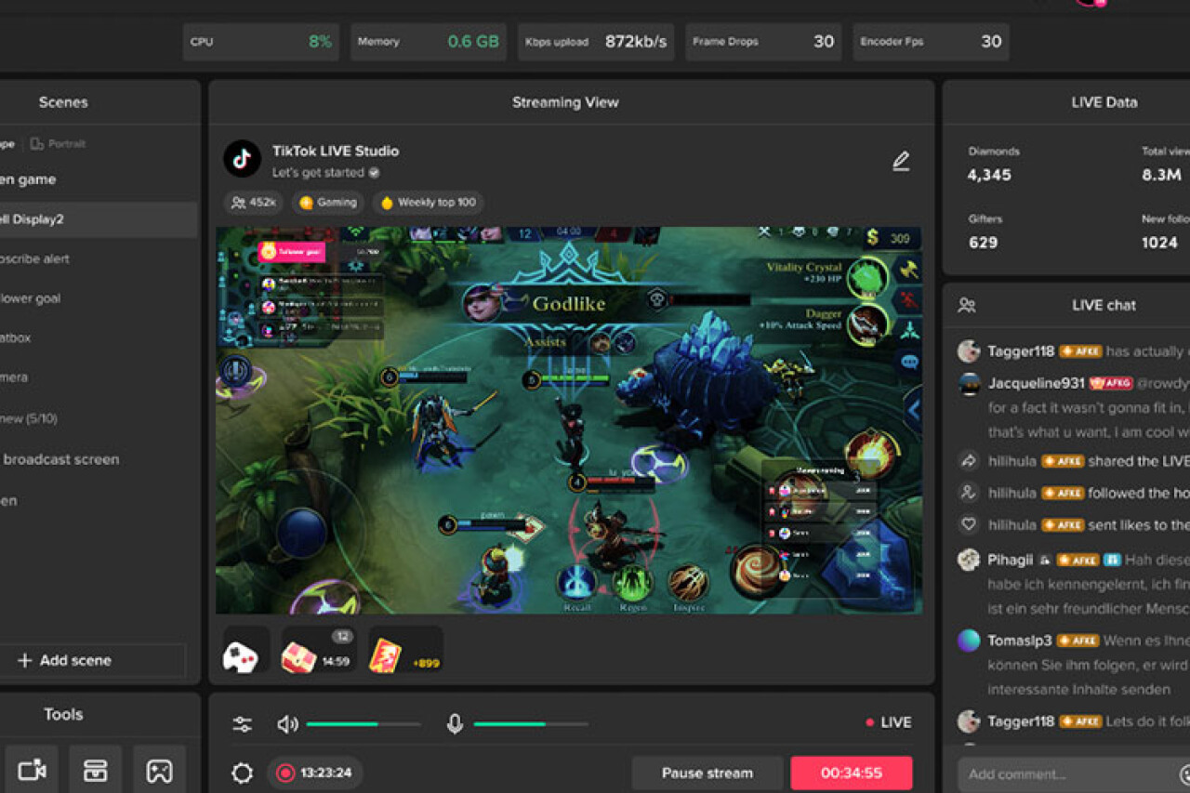
Task: Open the game controller tool icon
Action: [x=159, y=770]
